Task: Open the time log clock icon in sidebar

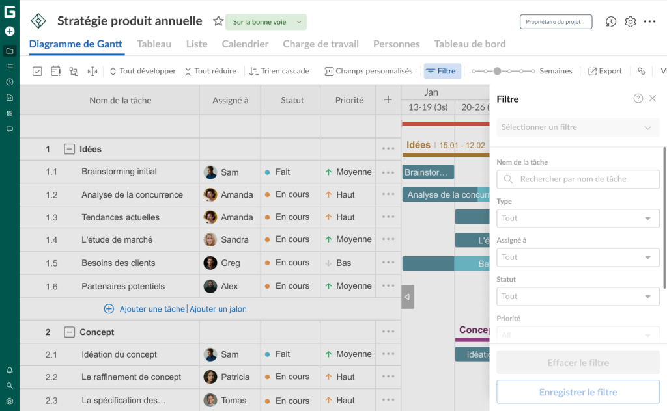Action: point(9,82)
